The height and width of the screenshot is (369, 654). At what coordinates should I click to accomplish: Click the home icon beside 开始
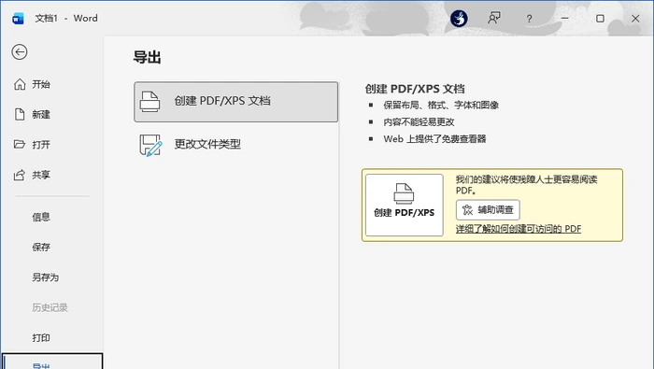click(20, 84)
